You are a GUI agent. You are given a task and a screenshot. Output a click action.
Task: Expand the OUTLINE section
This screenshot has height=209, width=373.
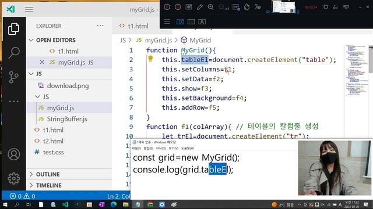[x=31, y=174]
